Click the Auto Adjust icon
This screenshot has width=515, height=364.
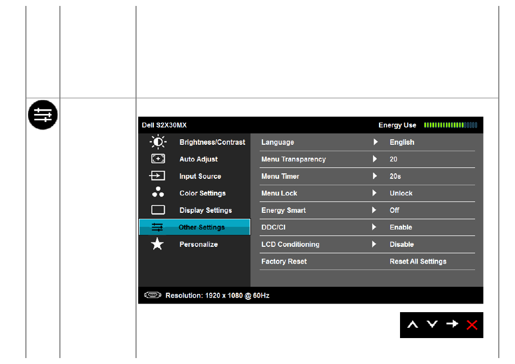click(158, 159)
